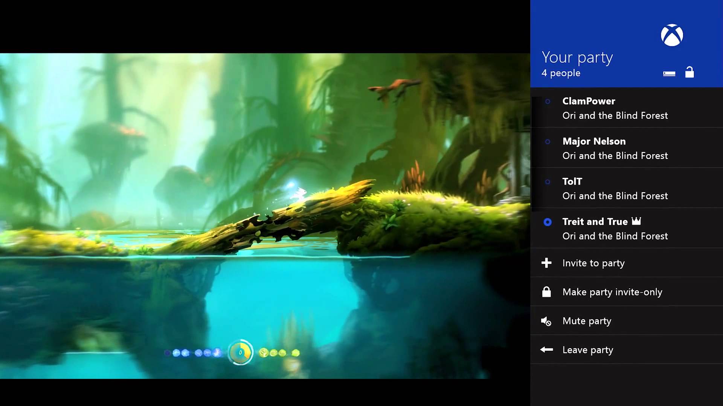This screenshot has height=406, width=723.
Task: Click the open padlock icon in the party header
Action: click(x=689, y=72)
